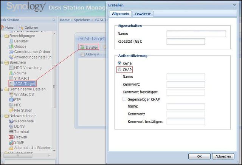The image size is (242, 165).
Task: Open the Terminal service settings
Action: point(21,132)
